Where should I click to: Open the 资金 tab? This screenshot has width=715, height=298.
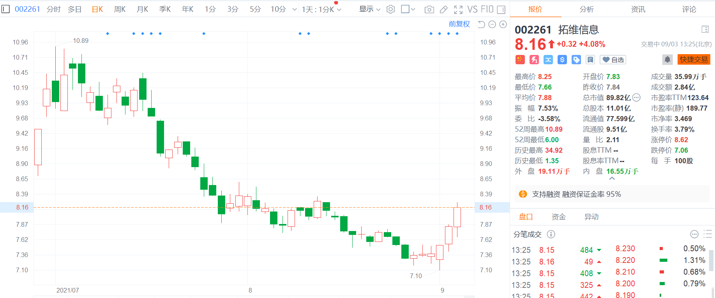coord(558,217)
